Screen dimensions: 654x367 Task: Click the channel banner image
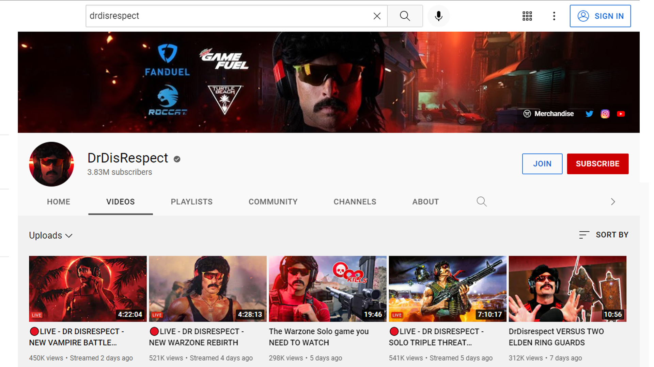pyautogui.click(x=329, y=82)
